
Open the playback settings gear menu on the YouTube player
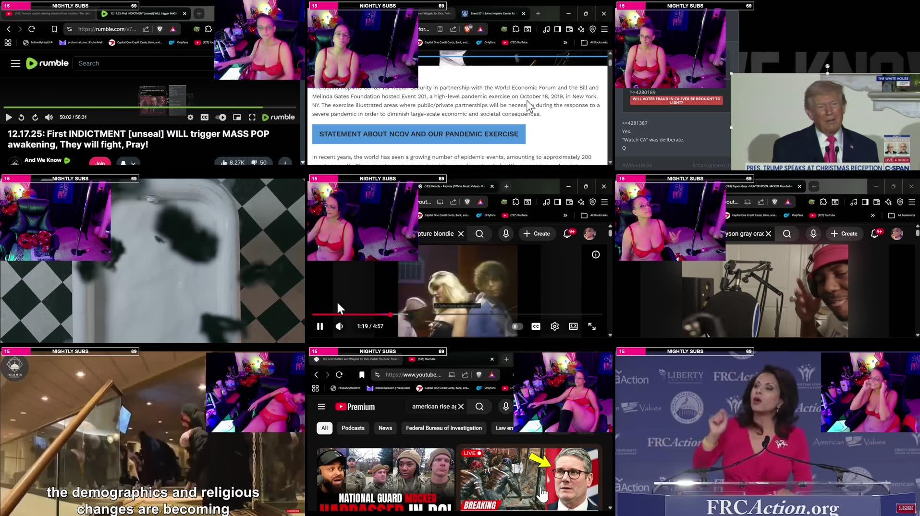554,326
